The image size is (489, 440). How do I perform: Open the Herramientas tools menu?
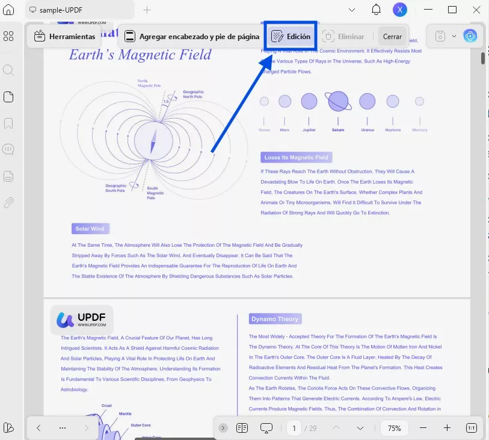coord(64,37)
